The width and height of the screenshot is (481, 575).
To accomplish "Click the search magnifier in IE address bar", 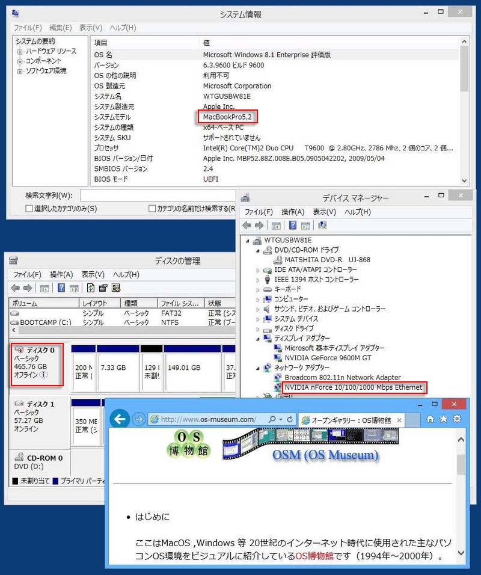I will click(x=272, y=419).
